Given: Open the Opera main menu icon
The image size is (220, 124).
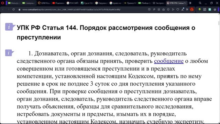Looking at the screenshot, I should (x=2, y=3).
